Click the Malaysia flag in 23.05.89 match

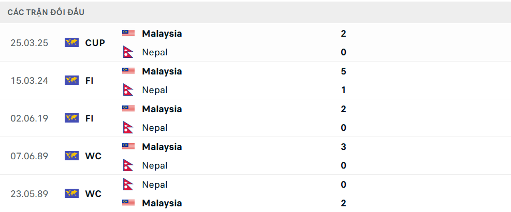pos(128,203)
